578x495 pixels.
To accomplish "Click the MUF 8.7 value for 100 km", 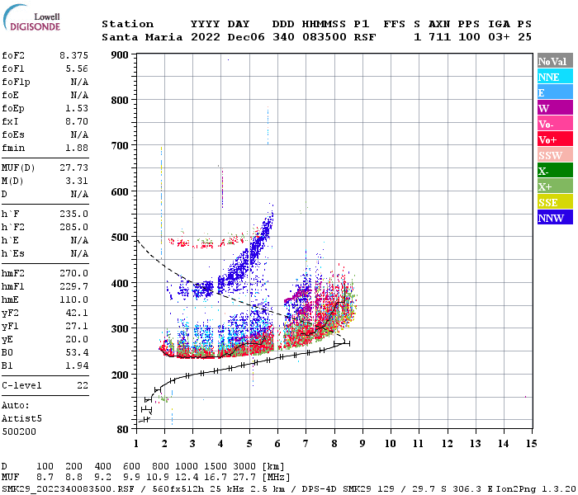I will tap(45, 477).
